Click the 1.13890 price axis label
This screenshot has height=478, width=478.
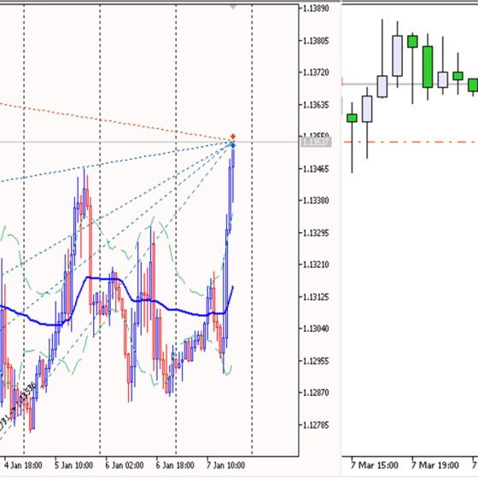click(x=316, y=9)
